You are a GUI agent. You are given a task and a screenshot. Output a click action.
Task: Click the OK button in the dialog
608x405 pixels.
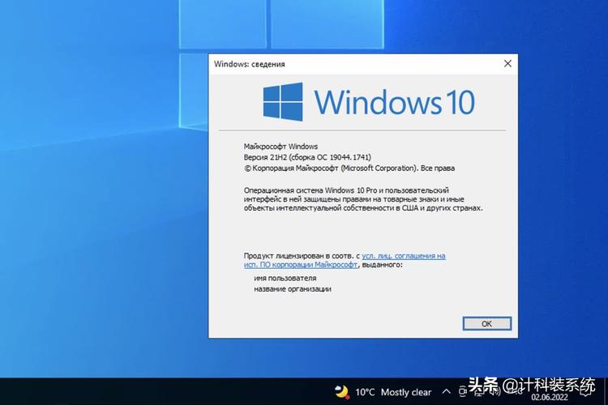[x=486, y=324]
